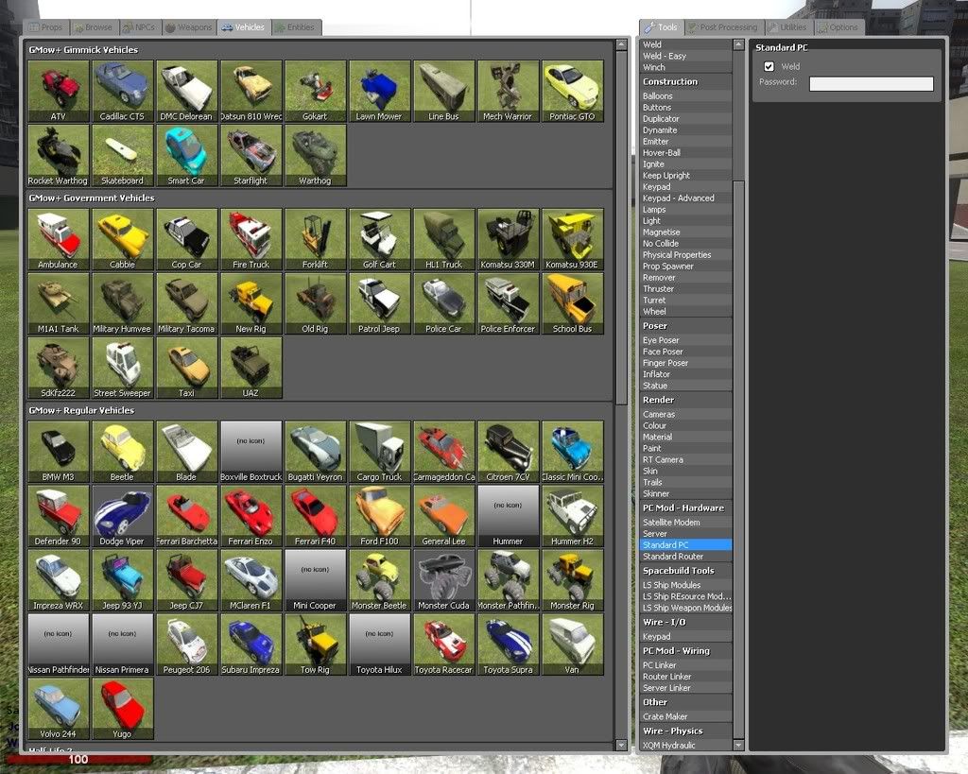This screenshot has height=774, width=968.
Task: Collapse the Construction tools header
Action: coord(670,82)
